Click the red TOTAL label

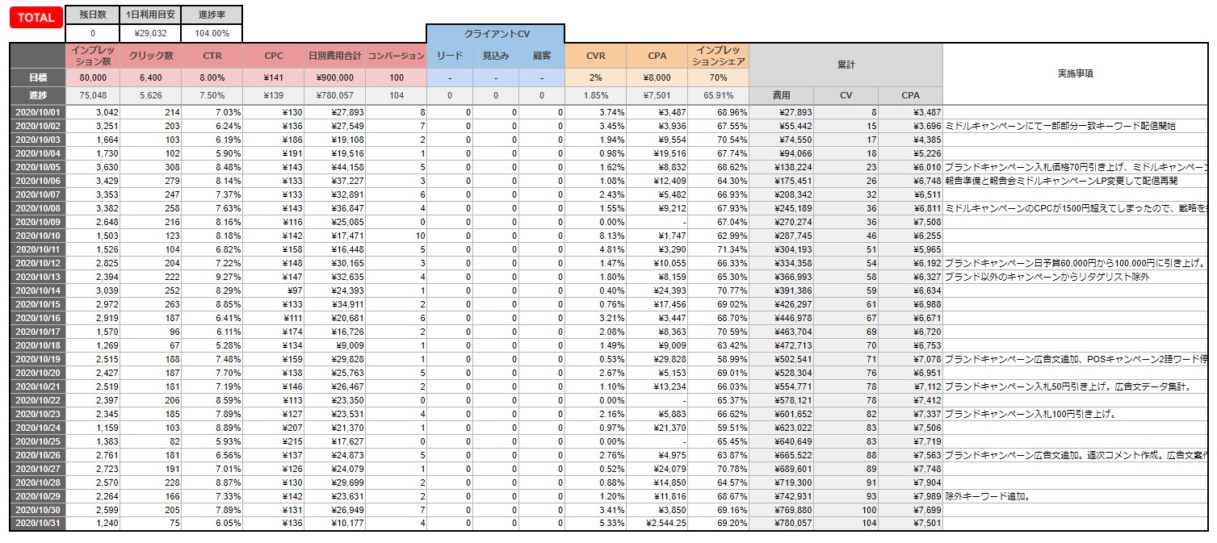(x=36, y=18)
